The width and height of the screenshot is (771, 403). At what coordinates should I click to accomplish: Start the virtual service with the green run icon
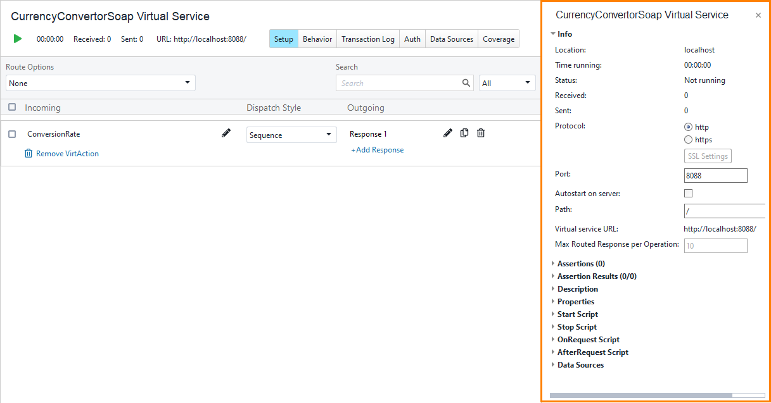click(17, 39)
